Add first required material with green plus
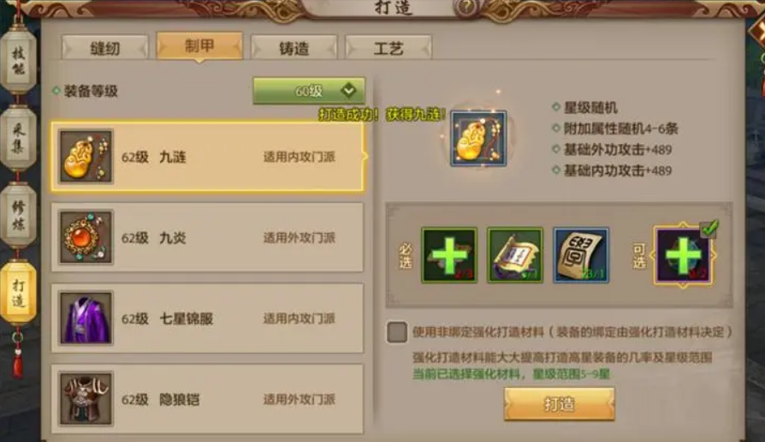 click(449, 255)
